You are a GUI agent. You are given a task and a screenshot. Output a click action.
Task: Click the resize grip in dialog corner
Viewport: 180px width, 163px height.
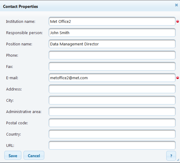178,160
